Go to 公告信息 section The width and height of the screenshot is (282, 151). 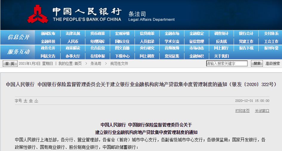pos(98,48)
